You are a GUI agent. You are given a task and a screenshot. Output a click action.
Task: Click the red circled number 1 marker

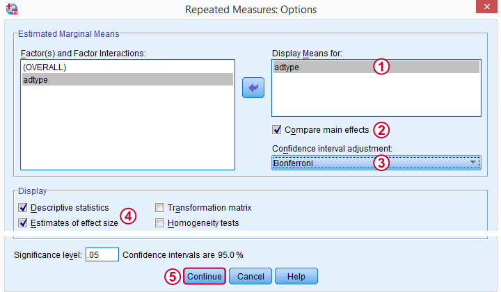(381, 67)
